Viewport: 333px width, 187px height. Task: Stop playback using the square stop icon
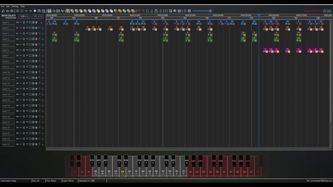pyautogui.click(x=22, y=11)
